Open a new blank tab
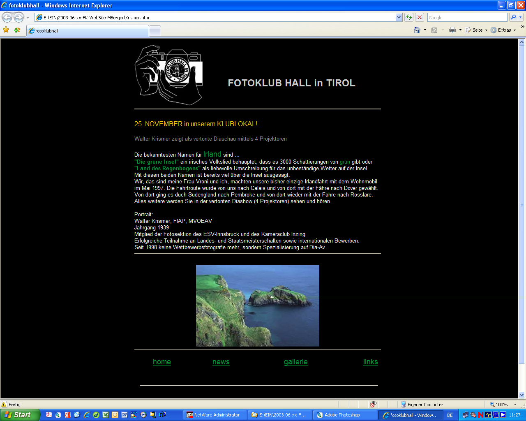526x421 pixels. (155, 31)
